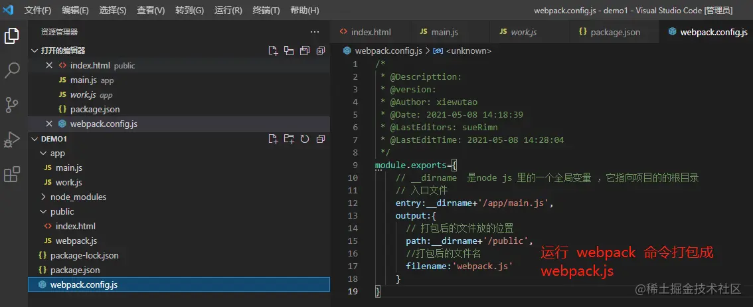Viewport: 753px width, 307px height.
Task: Open webpack.js under public folder
Action: pos(179,241)
